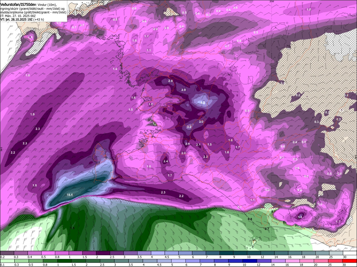The height and width of the screenshot is (267, 357).
Task: Click the 1.4 value label on the map
Action: [115, 69]
